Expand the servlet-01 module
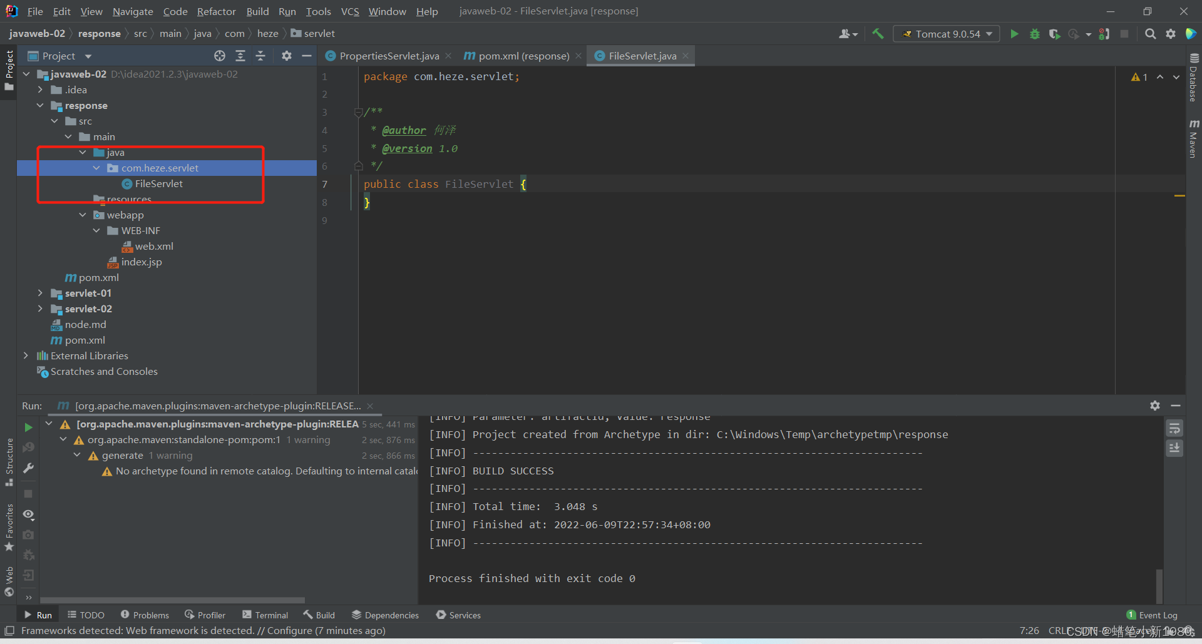Screen dimensions: 1202x644 click(x=40, y=293)
